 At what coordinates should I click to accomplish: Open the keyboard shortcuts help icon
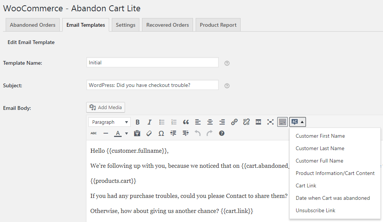(222, 133)
